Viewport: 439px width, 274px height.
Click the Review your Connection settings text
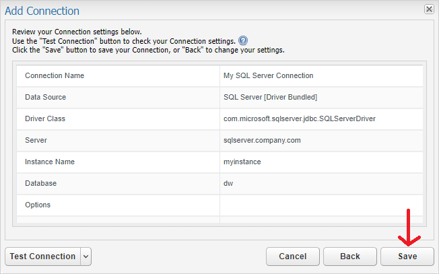coord(77,32)
